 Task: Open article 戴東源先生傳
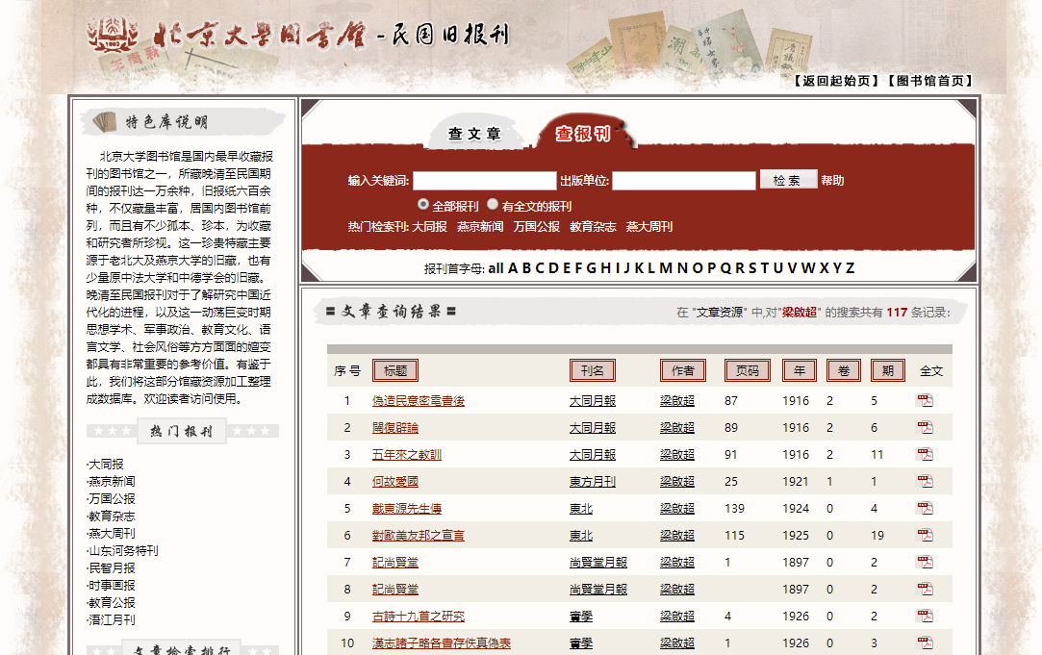407,508
